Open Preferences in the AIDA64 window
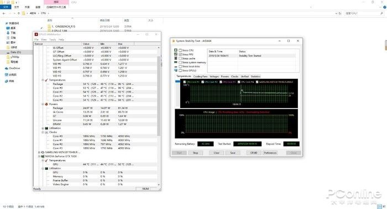Viewport: 387px width, 209px height. click(270, 153)
